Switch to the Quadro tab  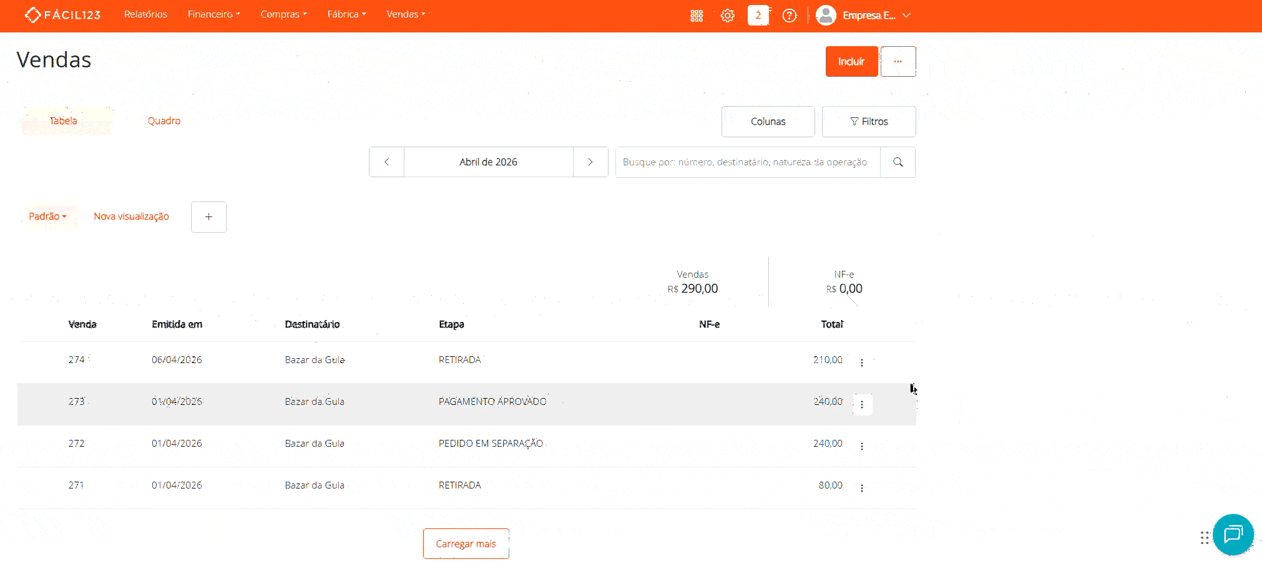pyautogui.click(x=164, y=121)
